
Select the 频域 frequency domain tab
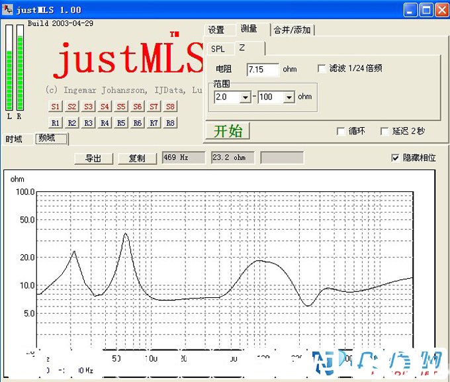click(52, 139)
